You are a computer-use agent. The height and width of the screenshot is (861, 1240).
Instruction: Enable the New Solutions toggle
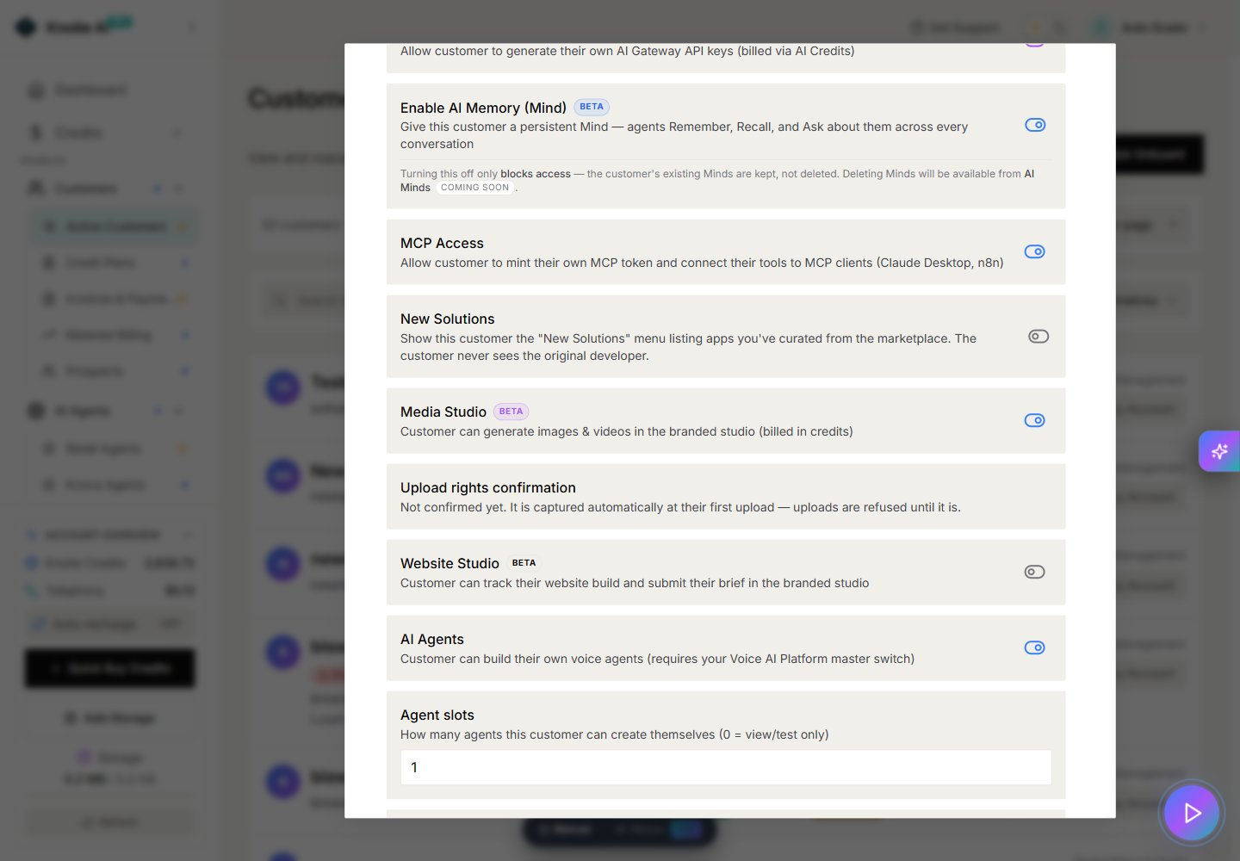point(1038,337)
